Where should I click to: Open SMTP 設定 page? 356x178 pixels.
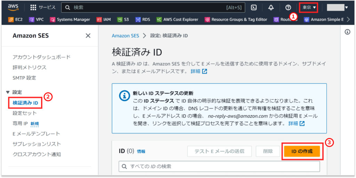coord(24,78)
